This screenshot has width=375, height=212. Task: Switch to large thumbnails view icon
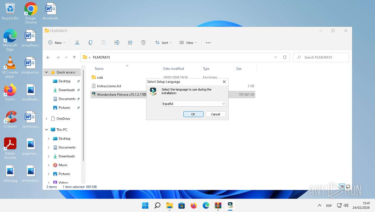click(348, 187)
